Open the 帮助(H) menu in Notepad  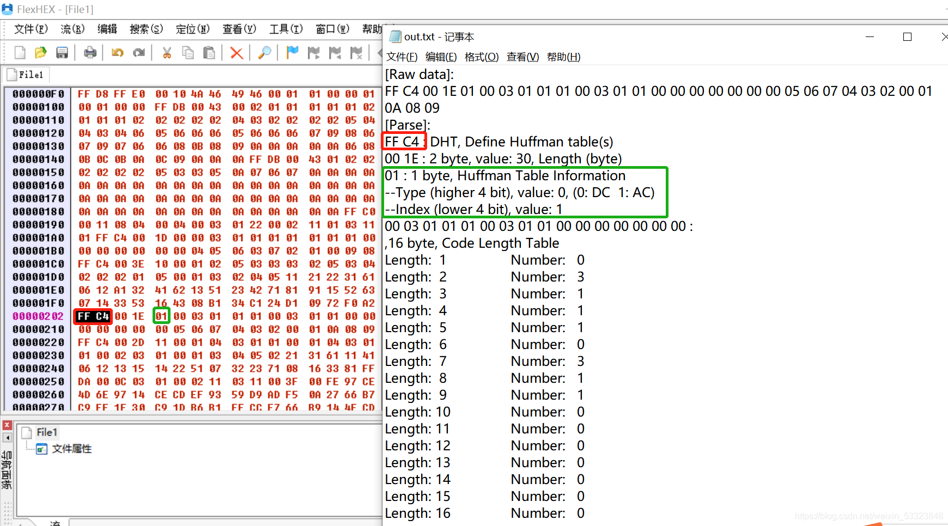click(x=564, y=57)
